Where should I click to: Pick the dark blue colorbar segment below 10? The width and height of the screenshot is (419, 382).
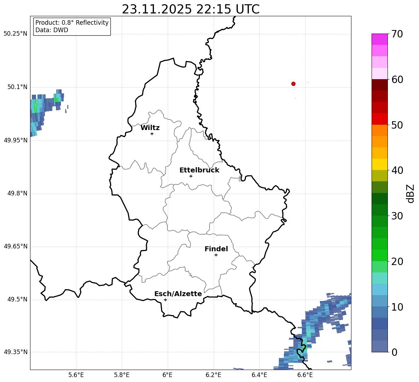pyautogui.click(x=379, y=323)
